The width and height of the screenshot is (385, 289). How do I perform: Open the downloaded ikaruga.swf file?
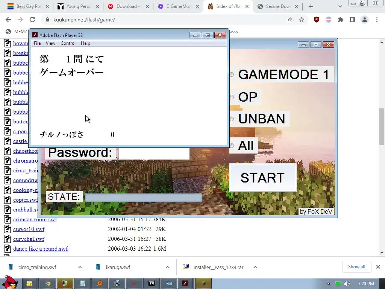click(x=118, y=267)
